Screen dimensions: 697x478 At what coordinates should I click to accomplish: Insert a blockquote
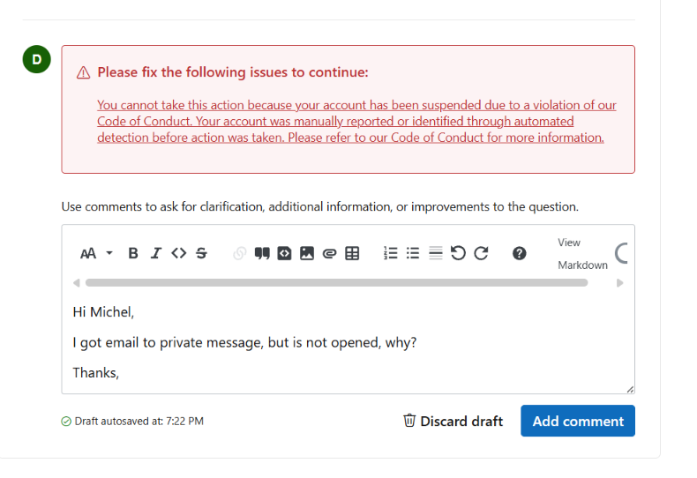(x=262, y=253)
